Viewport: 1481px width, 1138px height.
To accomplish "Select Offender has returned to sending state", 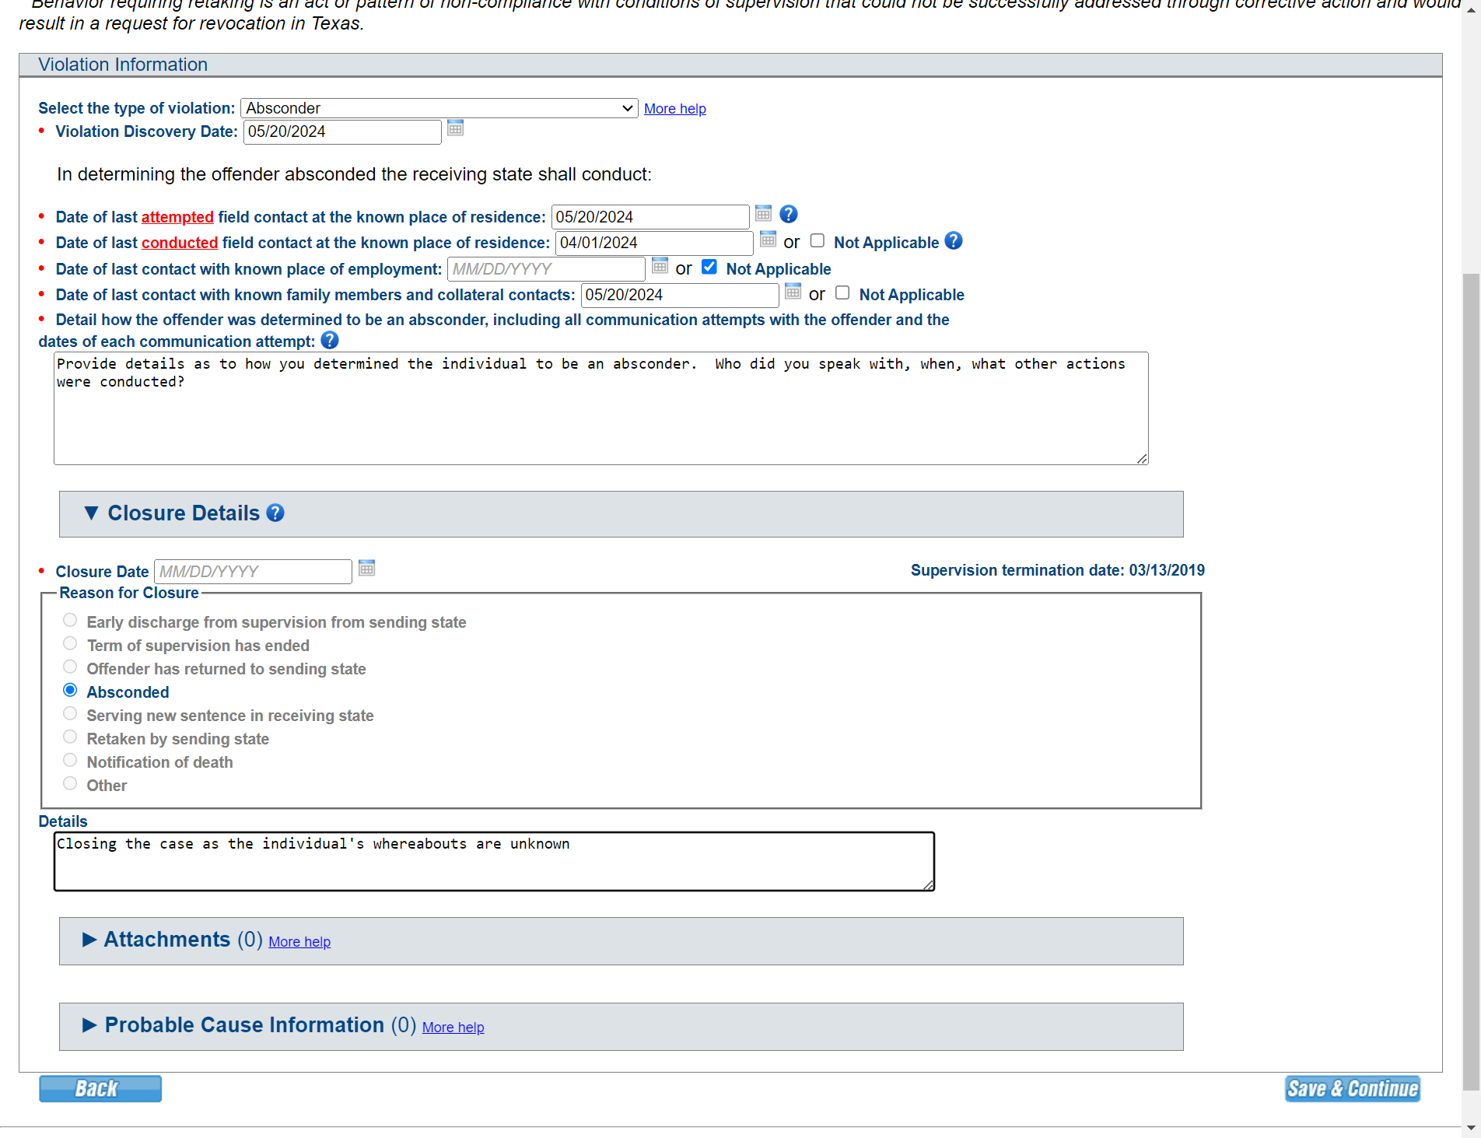I will click(70, 667).
